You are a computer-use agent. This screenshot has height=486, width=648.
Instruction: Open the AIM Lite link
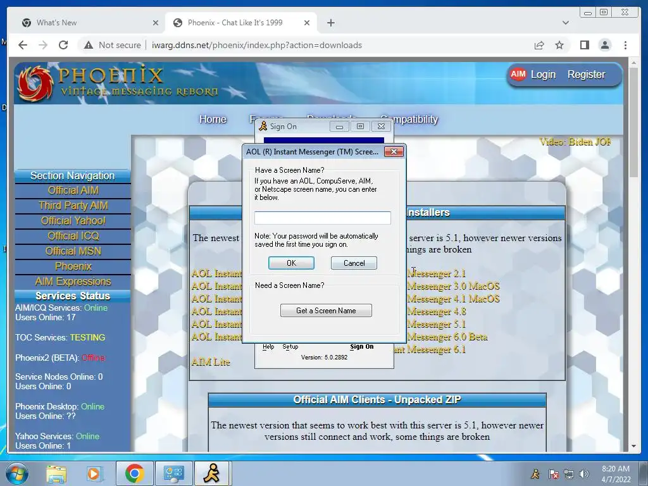211,363
